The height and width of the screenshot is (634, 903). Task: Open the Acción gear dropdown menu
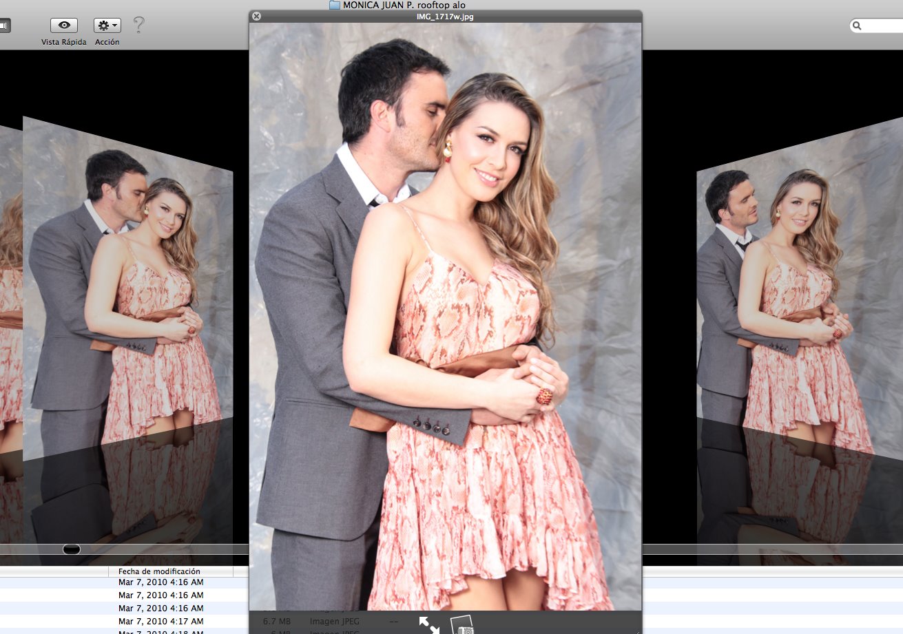tap(107, 25)
